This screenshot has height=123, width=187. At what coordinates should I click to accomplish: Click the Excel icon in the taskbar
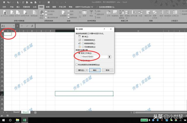coord(25,120)
